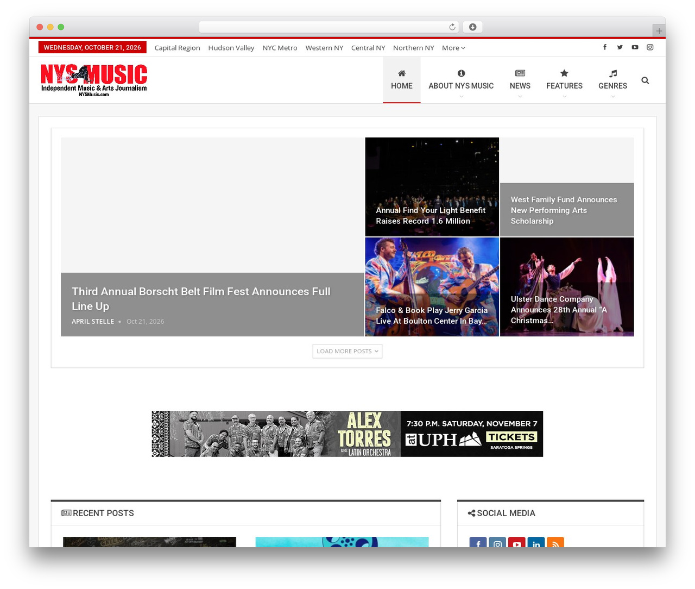The width and height of the screenshot is (695, 589).
Task: Open YouTube icon in top bar
Action: point(635,47)
